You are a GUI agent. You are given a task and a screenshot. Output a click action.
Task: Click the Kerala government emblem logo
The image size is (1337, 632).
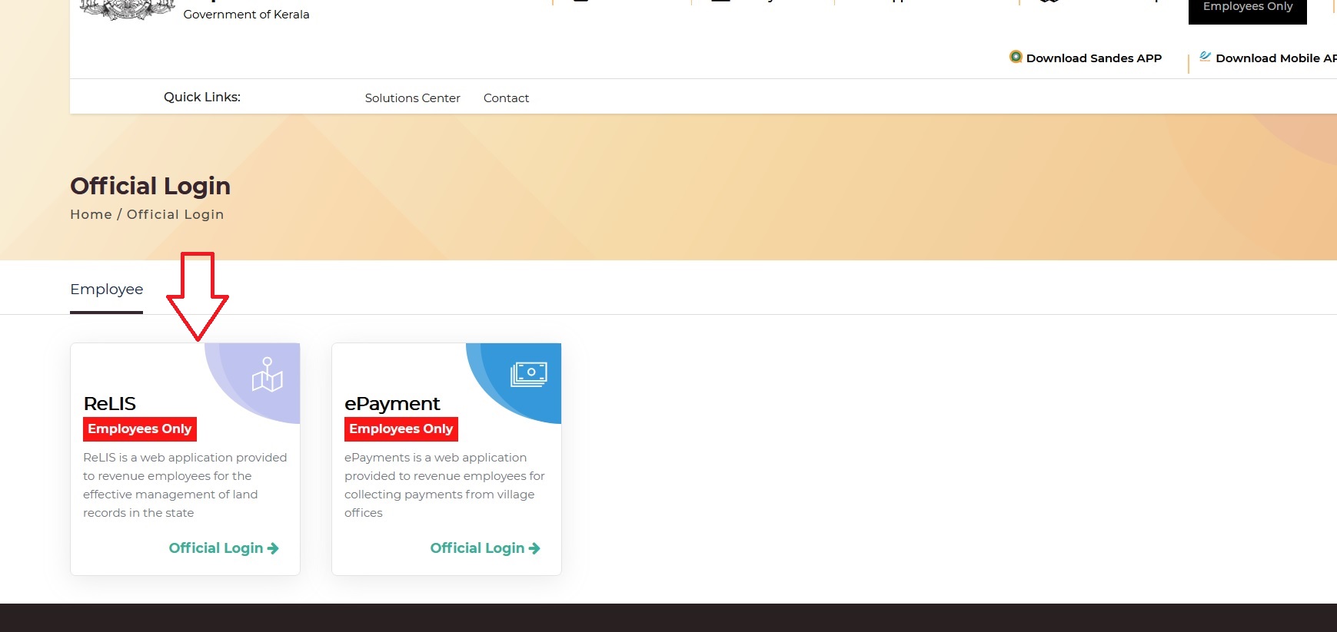pos(128,9)
